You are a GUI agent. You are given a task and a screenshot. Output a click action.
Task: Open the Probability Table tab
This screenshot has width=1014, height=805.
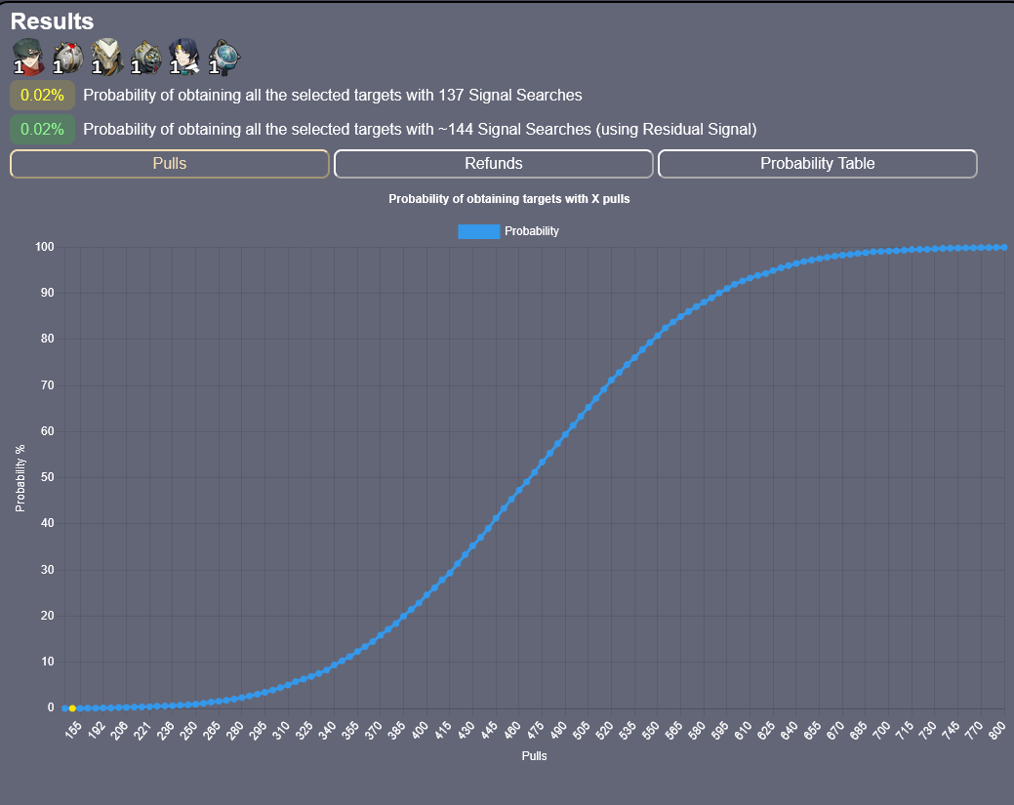coord(818,164)
